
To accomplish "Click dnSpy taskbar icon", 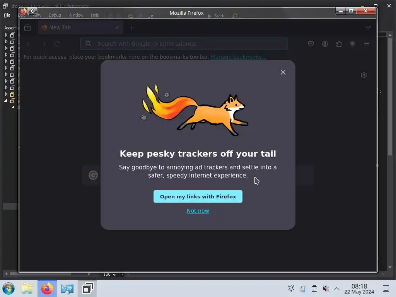I will (87, 288).
